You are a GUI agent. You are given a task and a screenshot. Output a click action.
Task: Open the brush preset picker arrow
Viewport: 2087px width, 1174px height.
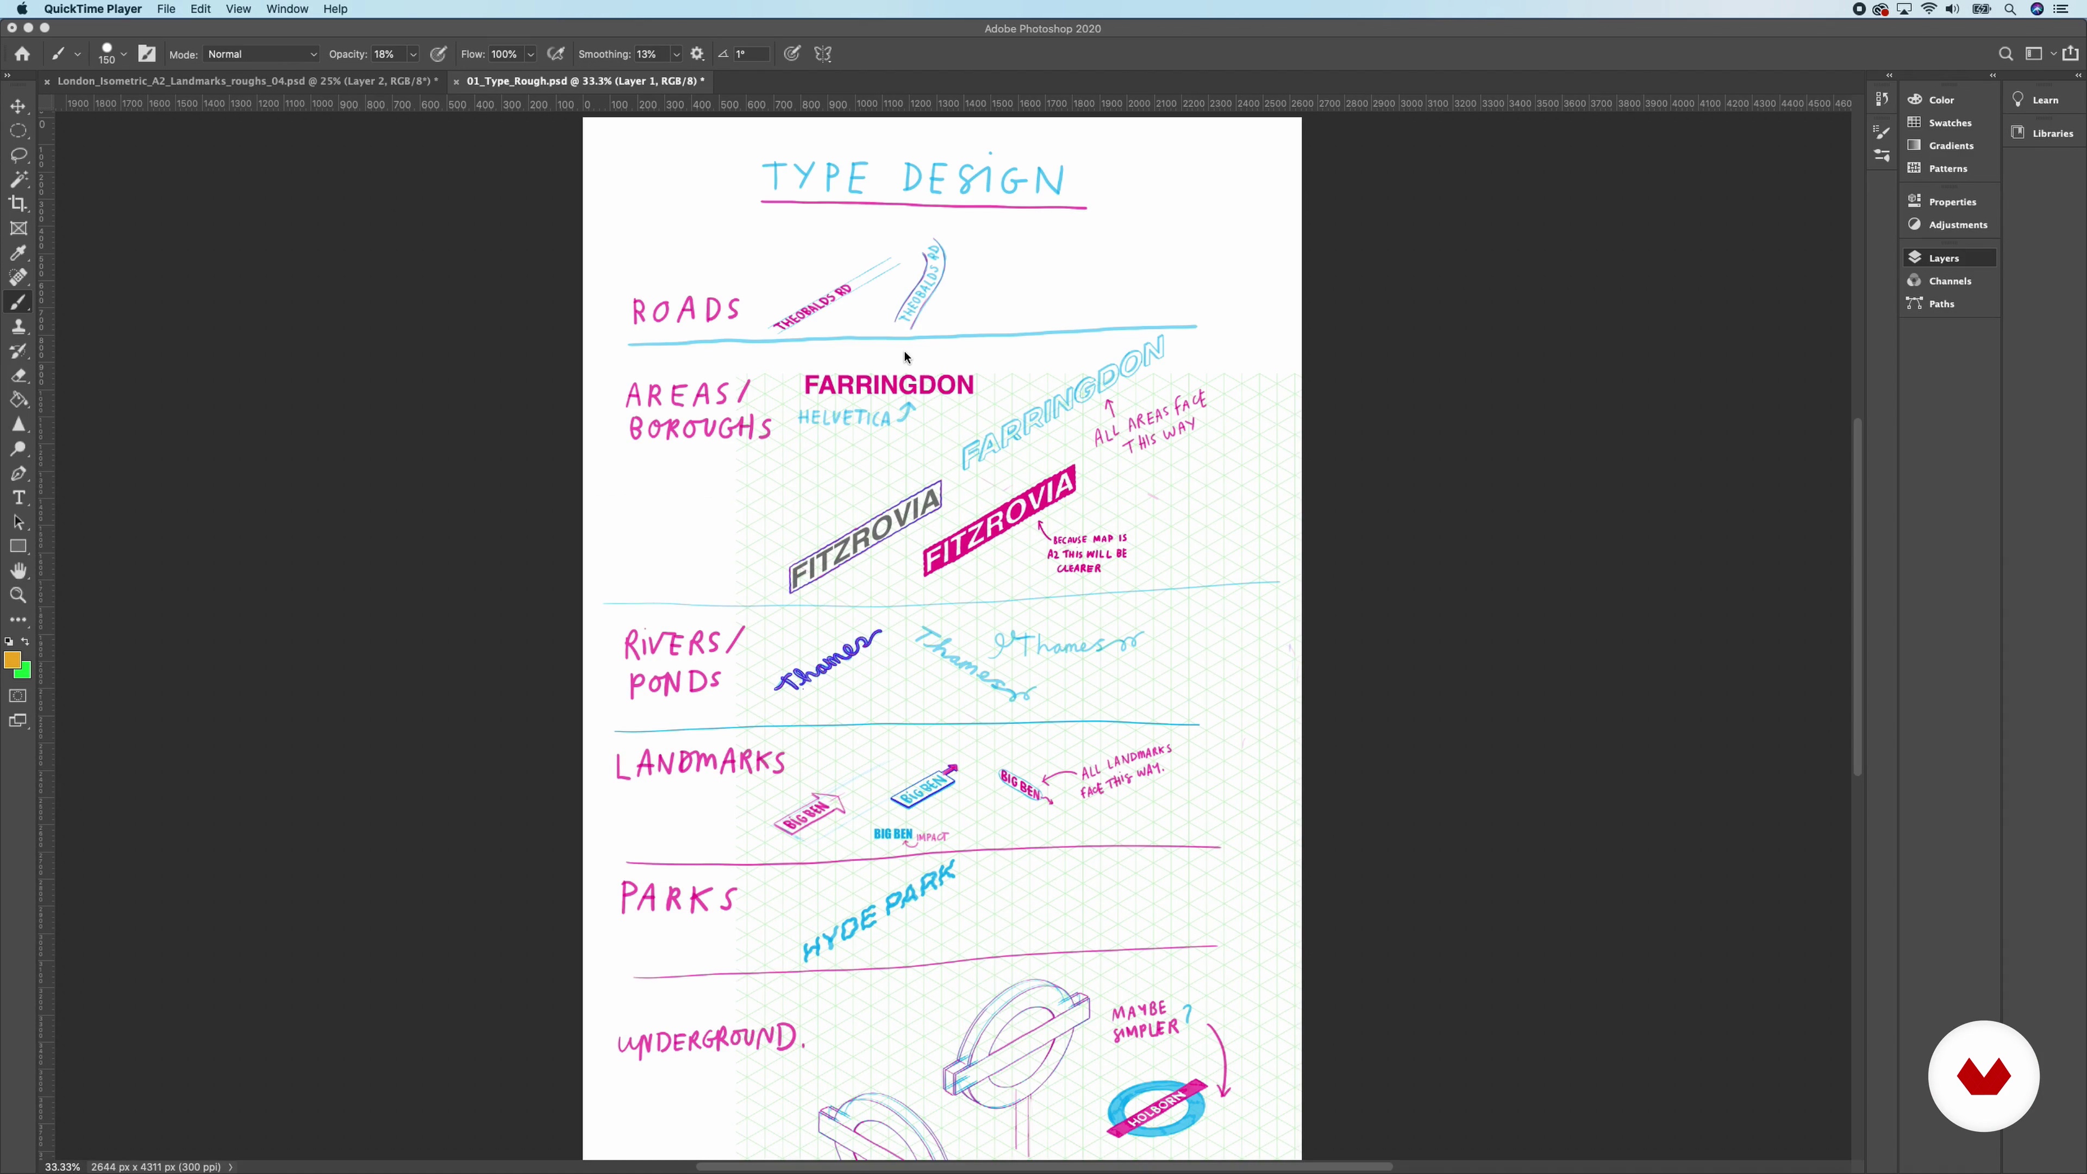(124, 54)
